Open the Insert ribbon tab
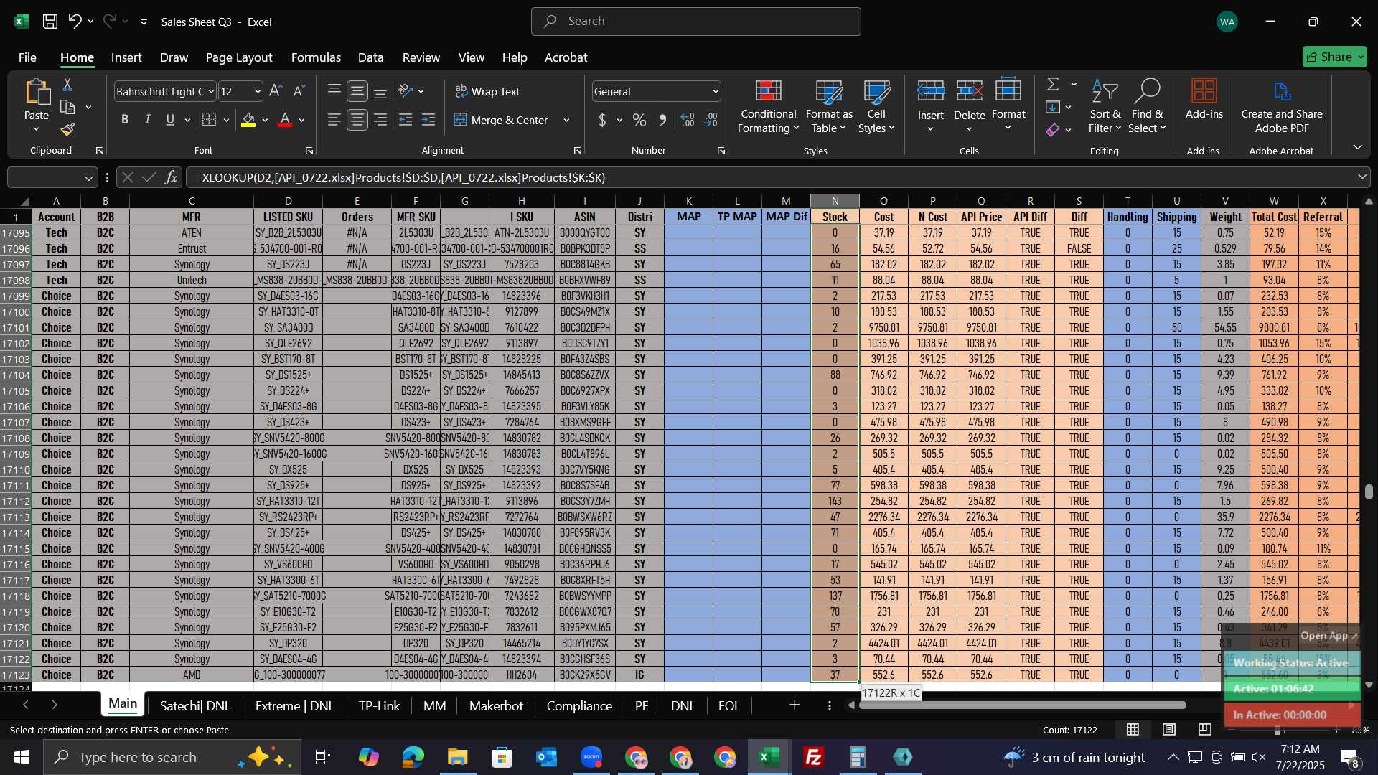This screenshot has width=1378, height=775. (126, 57)
